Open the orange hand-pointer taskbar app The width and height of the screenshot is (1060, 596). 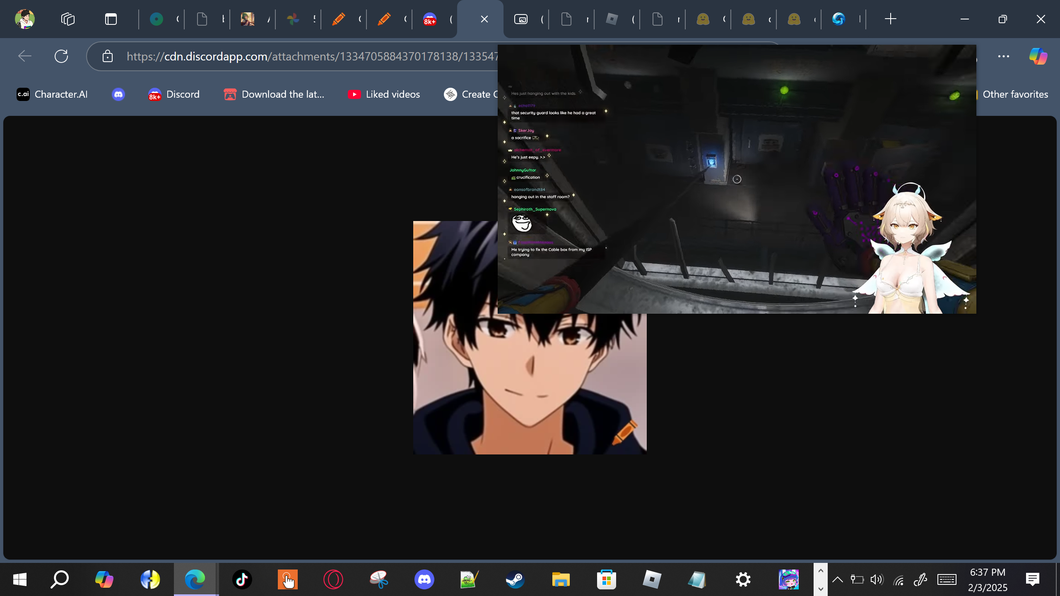point(287,579)
